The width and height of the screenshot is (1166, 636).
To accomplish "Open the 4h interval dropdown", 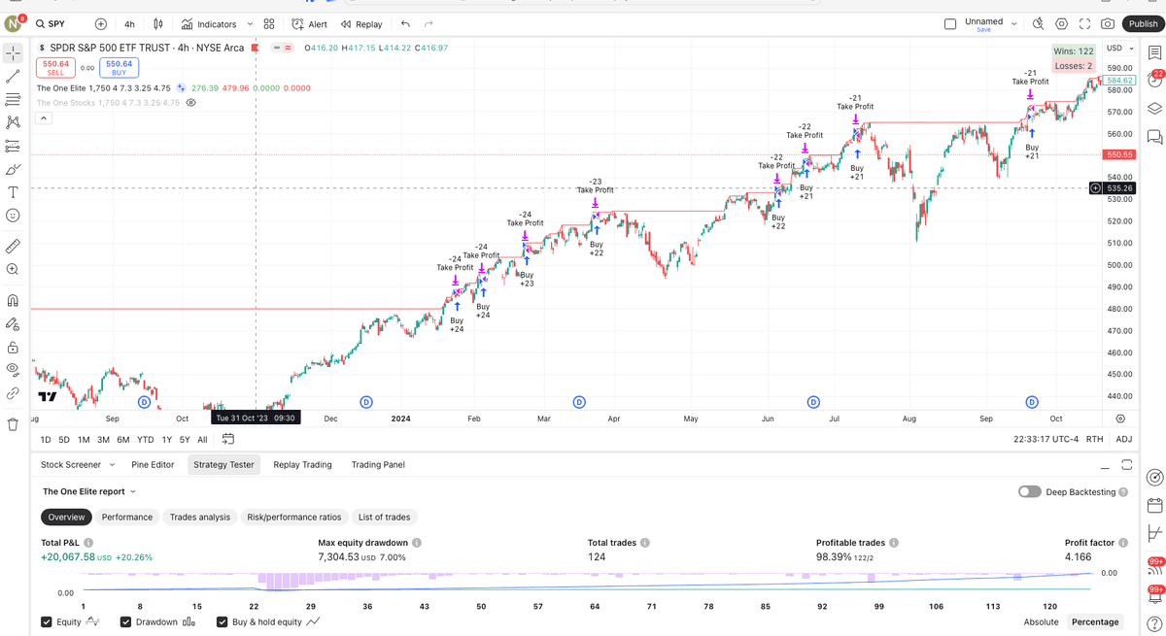I will (129, 24).
